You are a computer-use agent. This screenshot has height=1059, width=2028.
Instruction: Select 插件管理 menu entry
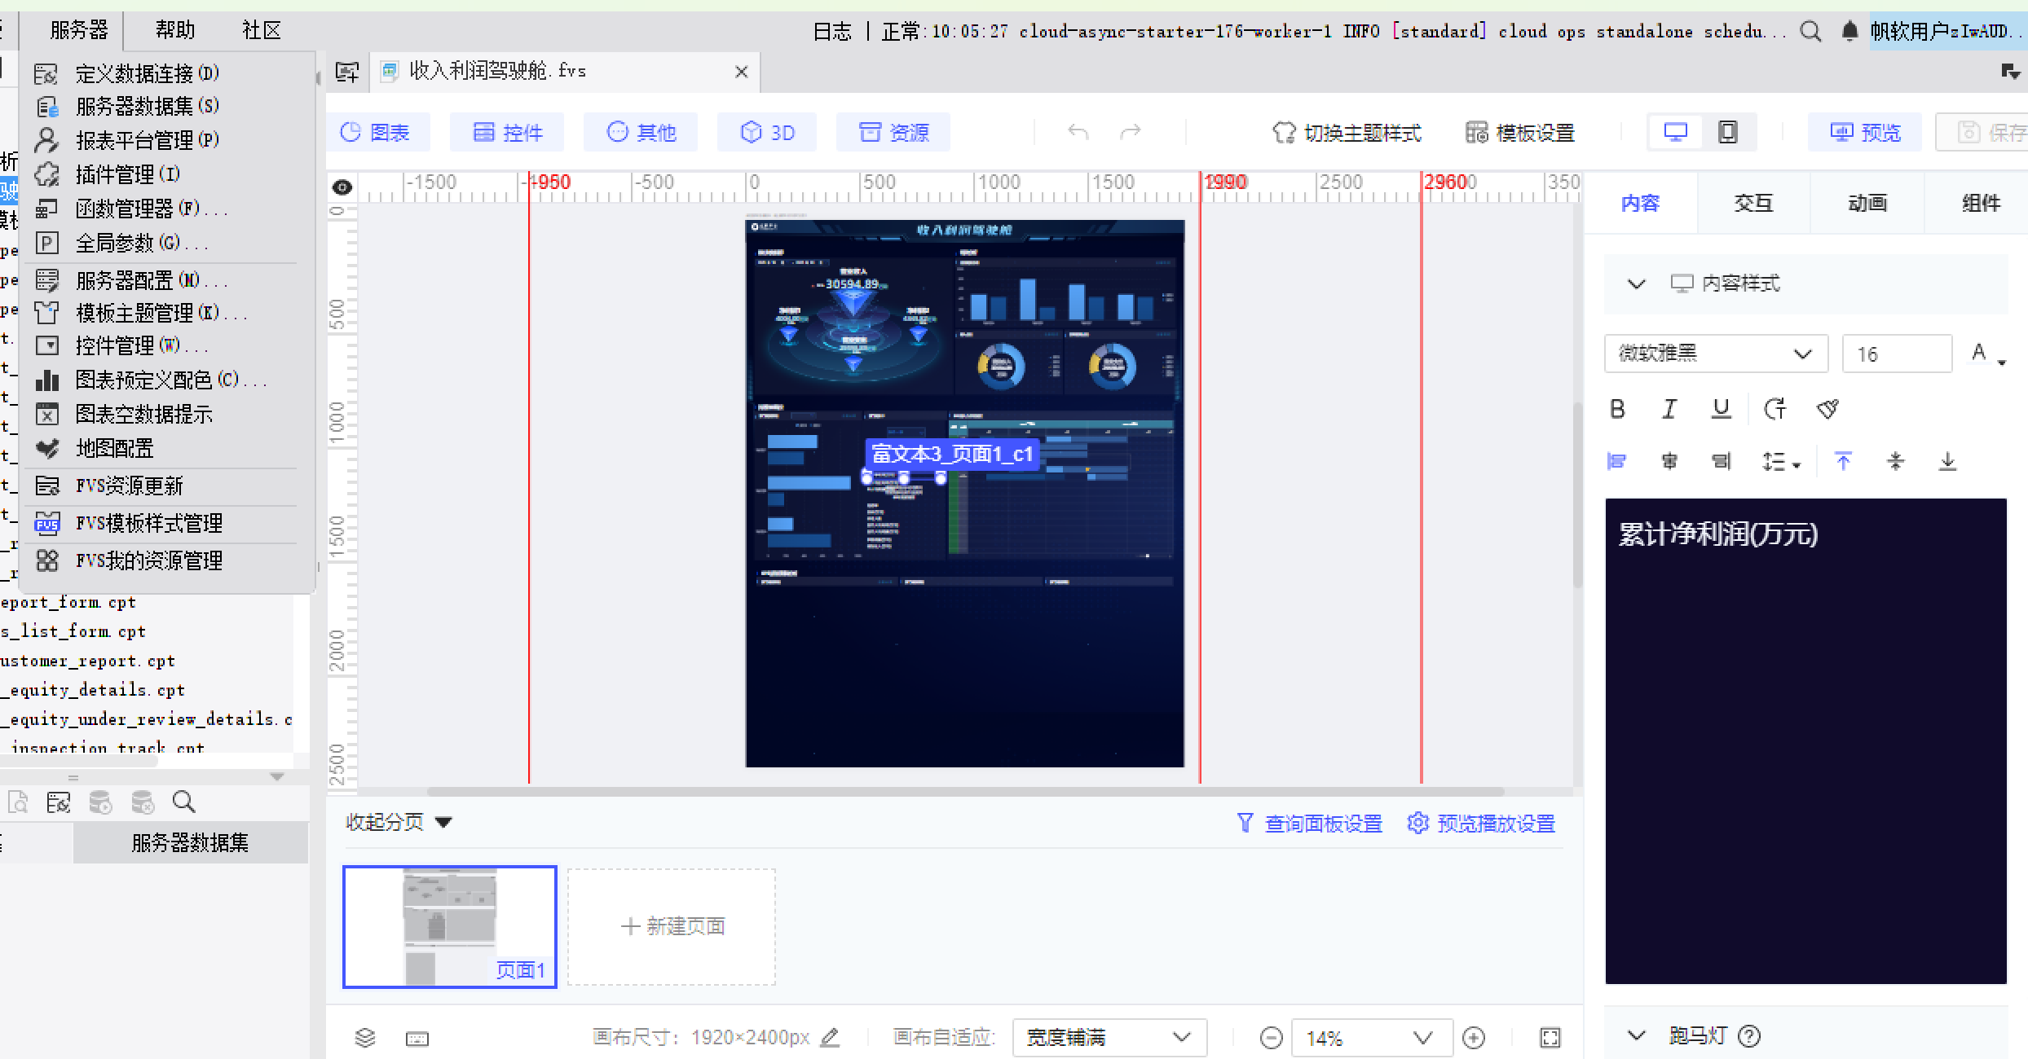coord(126,174)
